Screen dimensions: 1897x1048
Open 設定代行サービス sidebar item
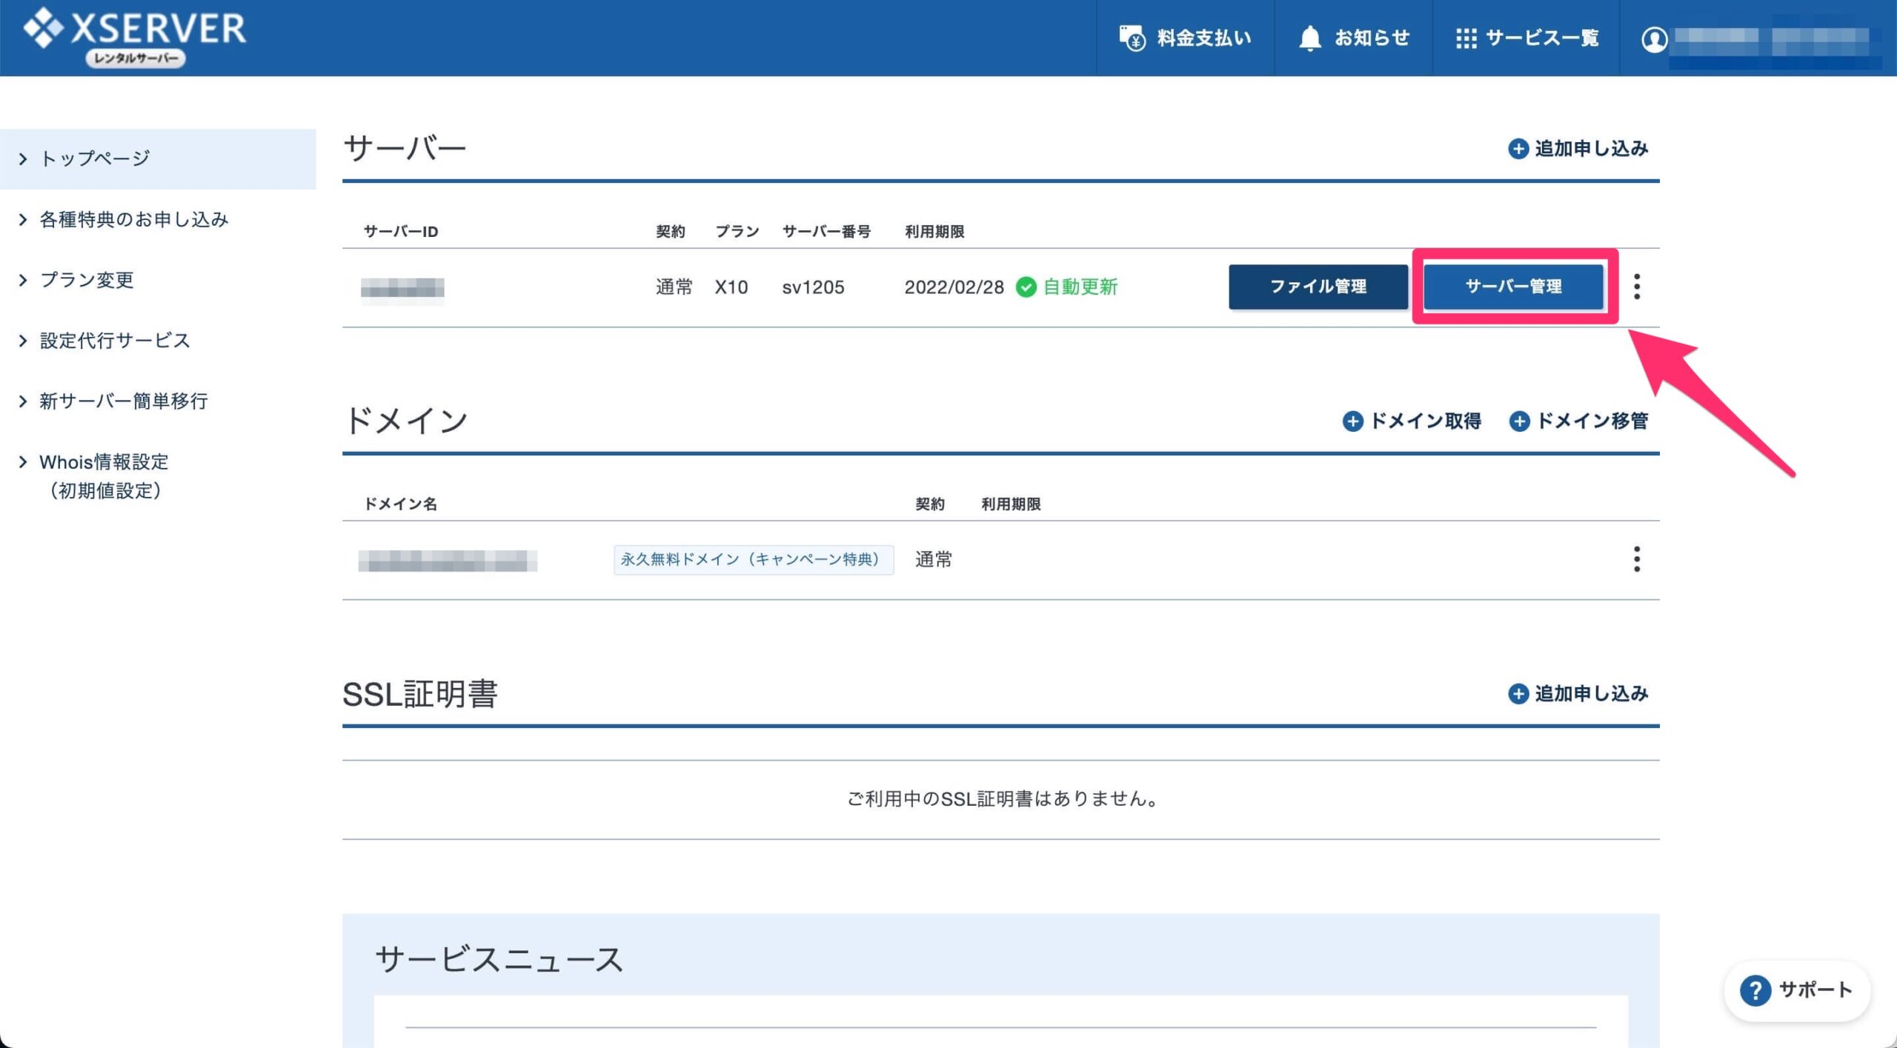coord(115,341)
